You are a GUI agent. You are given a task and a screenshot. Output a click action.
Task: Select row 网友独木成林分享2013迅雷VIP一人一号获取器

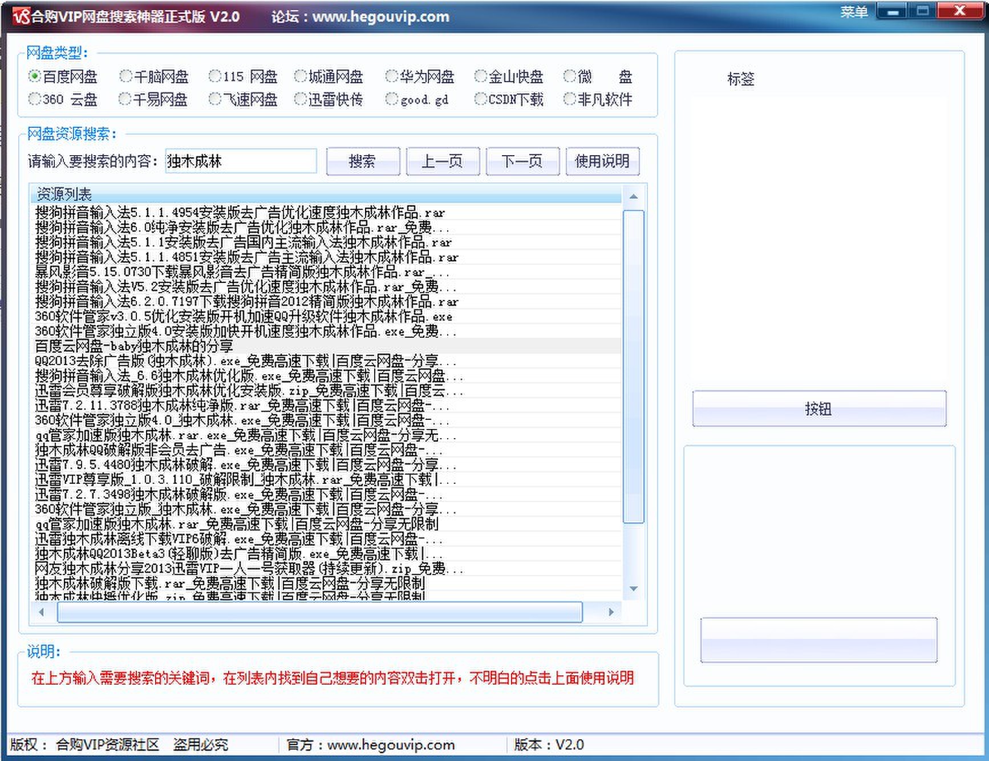pos(326,569)
